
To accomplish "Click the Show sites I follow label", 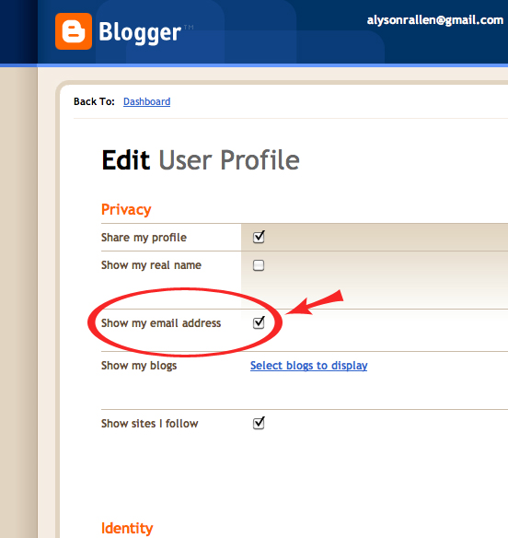I will point(150,424).
